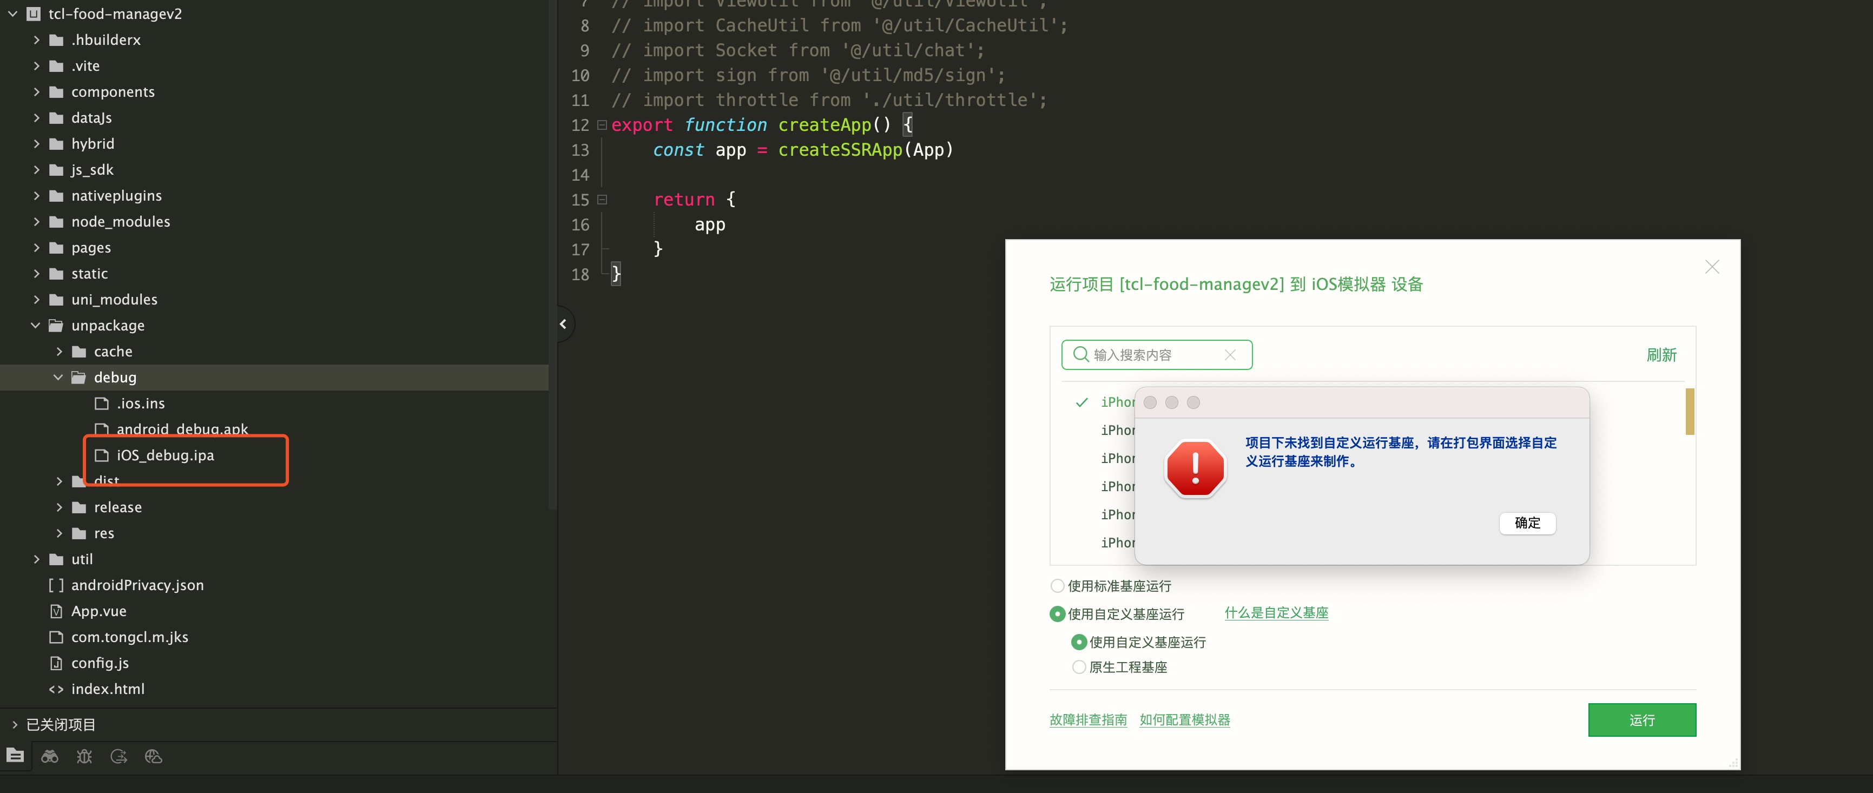Open the 什么是自定义基座 link
The image size is (1873, 793).
pos(1276,613)
